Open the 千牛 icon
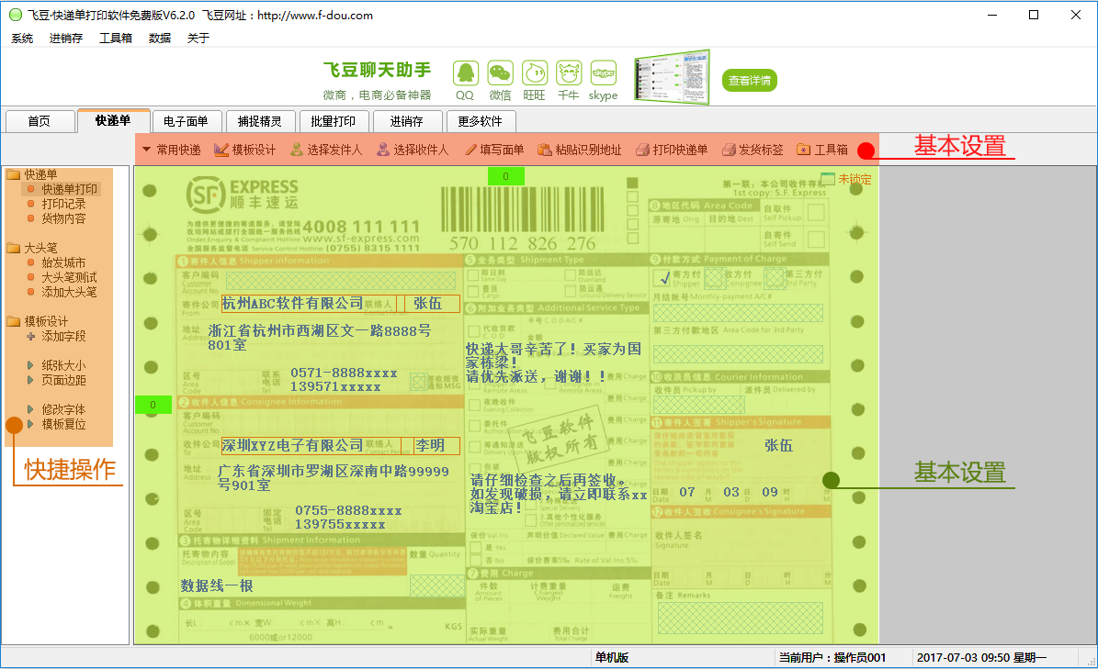The width and height of the screenshot is (1098, 669). [x=569, y=73]
